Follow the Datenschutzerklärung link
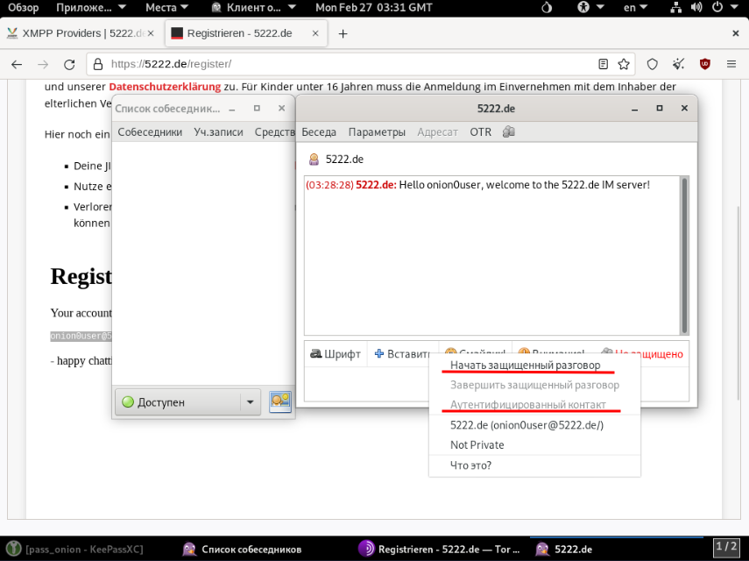The width and height of the screenshot is (749, 561). (165, 87)
